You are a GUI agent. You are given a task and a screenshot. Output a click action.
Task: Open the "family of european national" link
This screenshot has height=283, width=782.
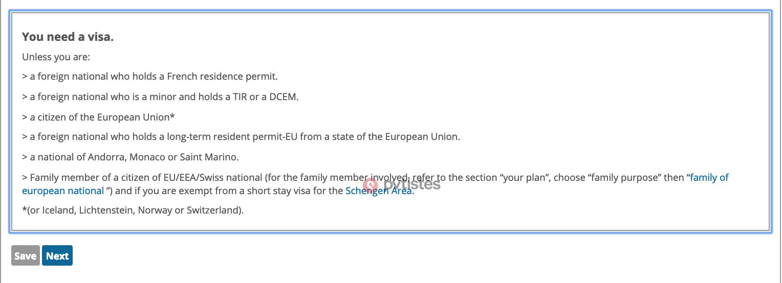(x=375, y=184)
